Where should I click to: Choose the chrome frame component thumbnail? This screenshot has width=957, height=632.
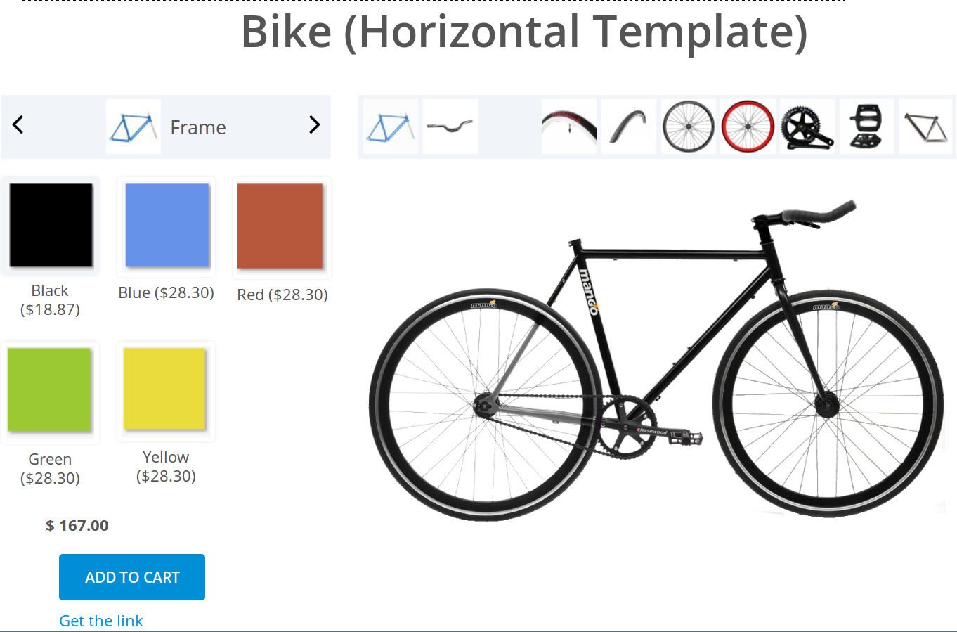pos(927,126)
